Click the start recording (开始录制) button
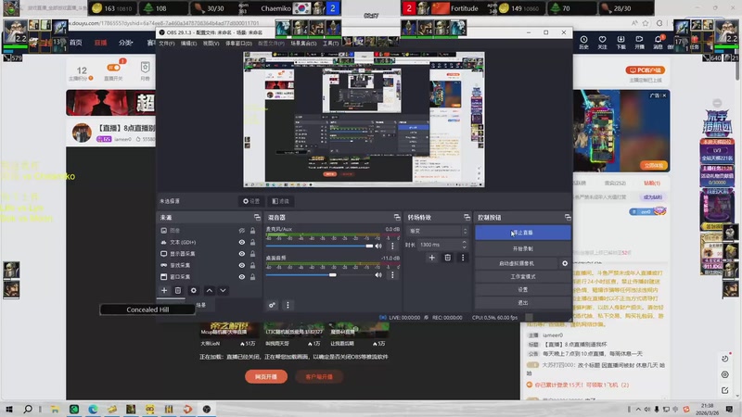The image size is (742, 417). coord(523,248)
